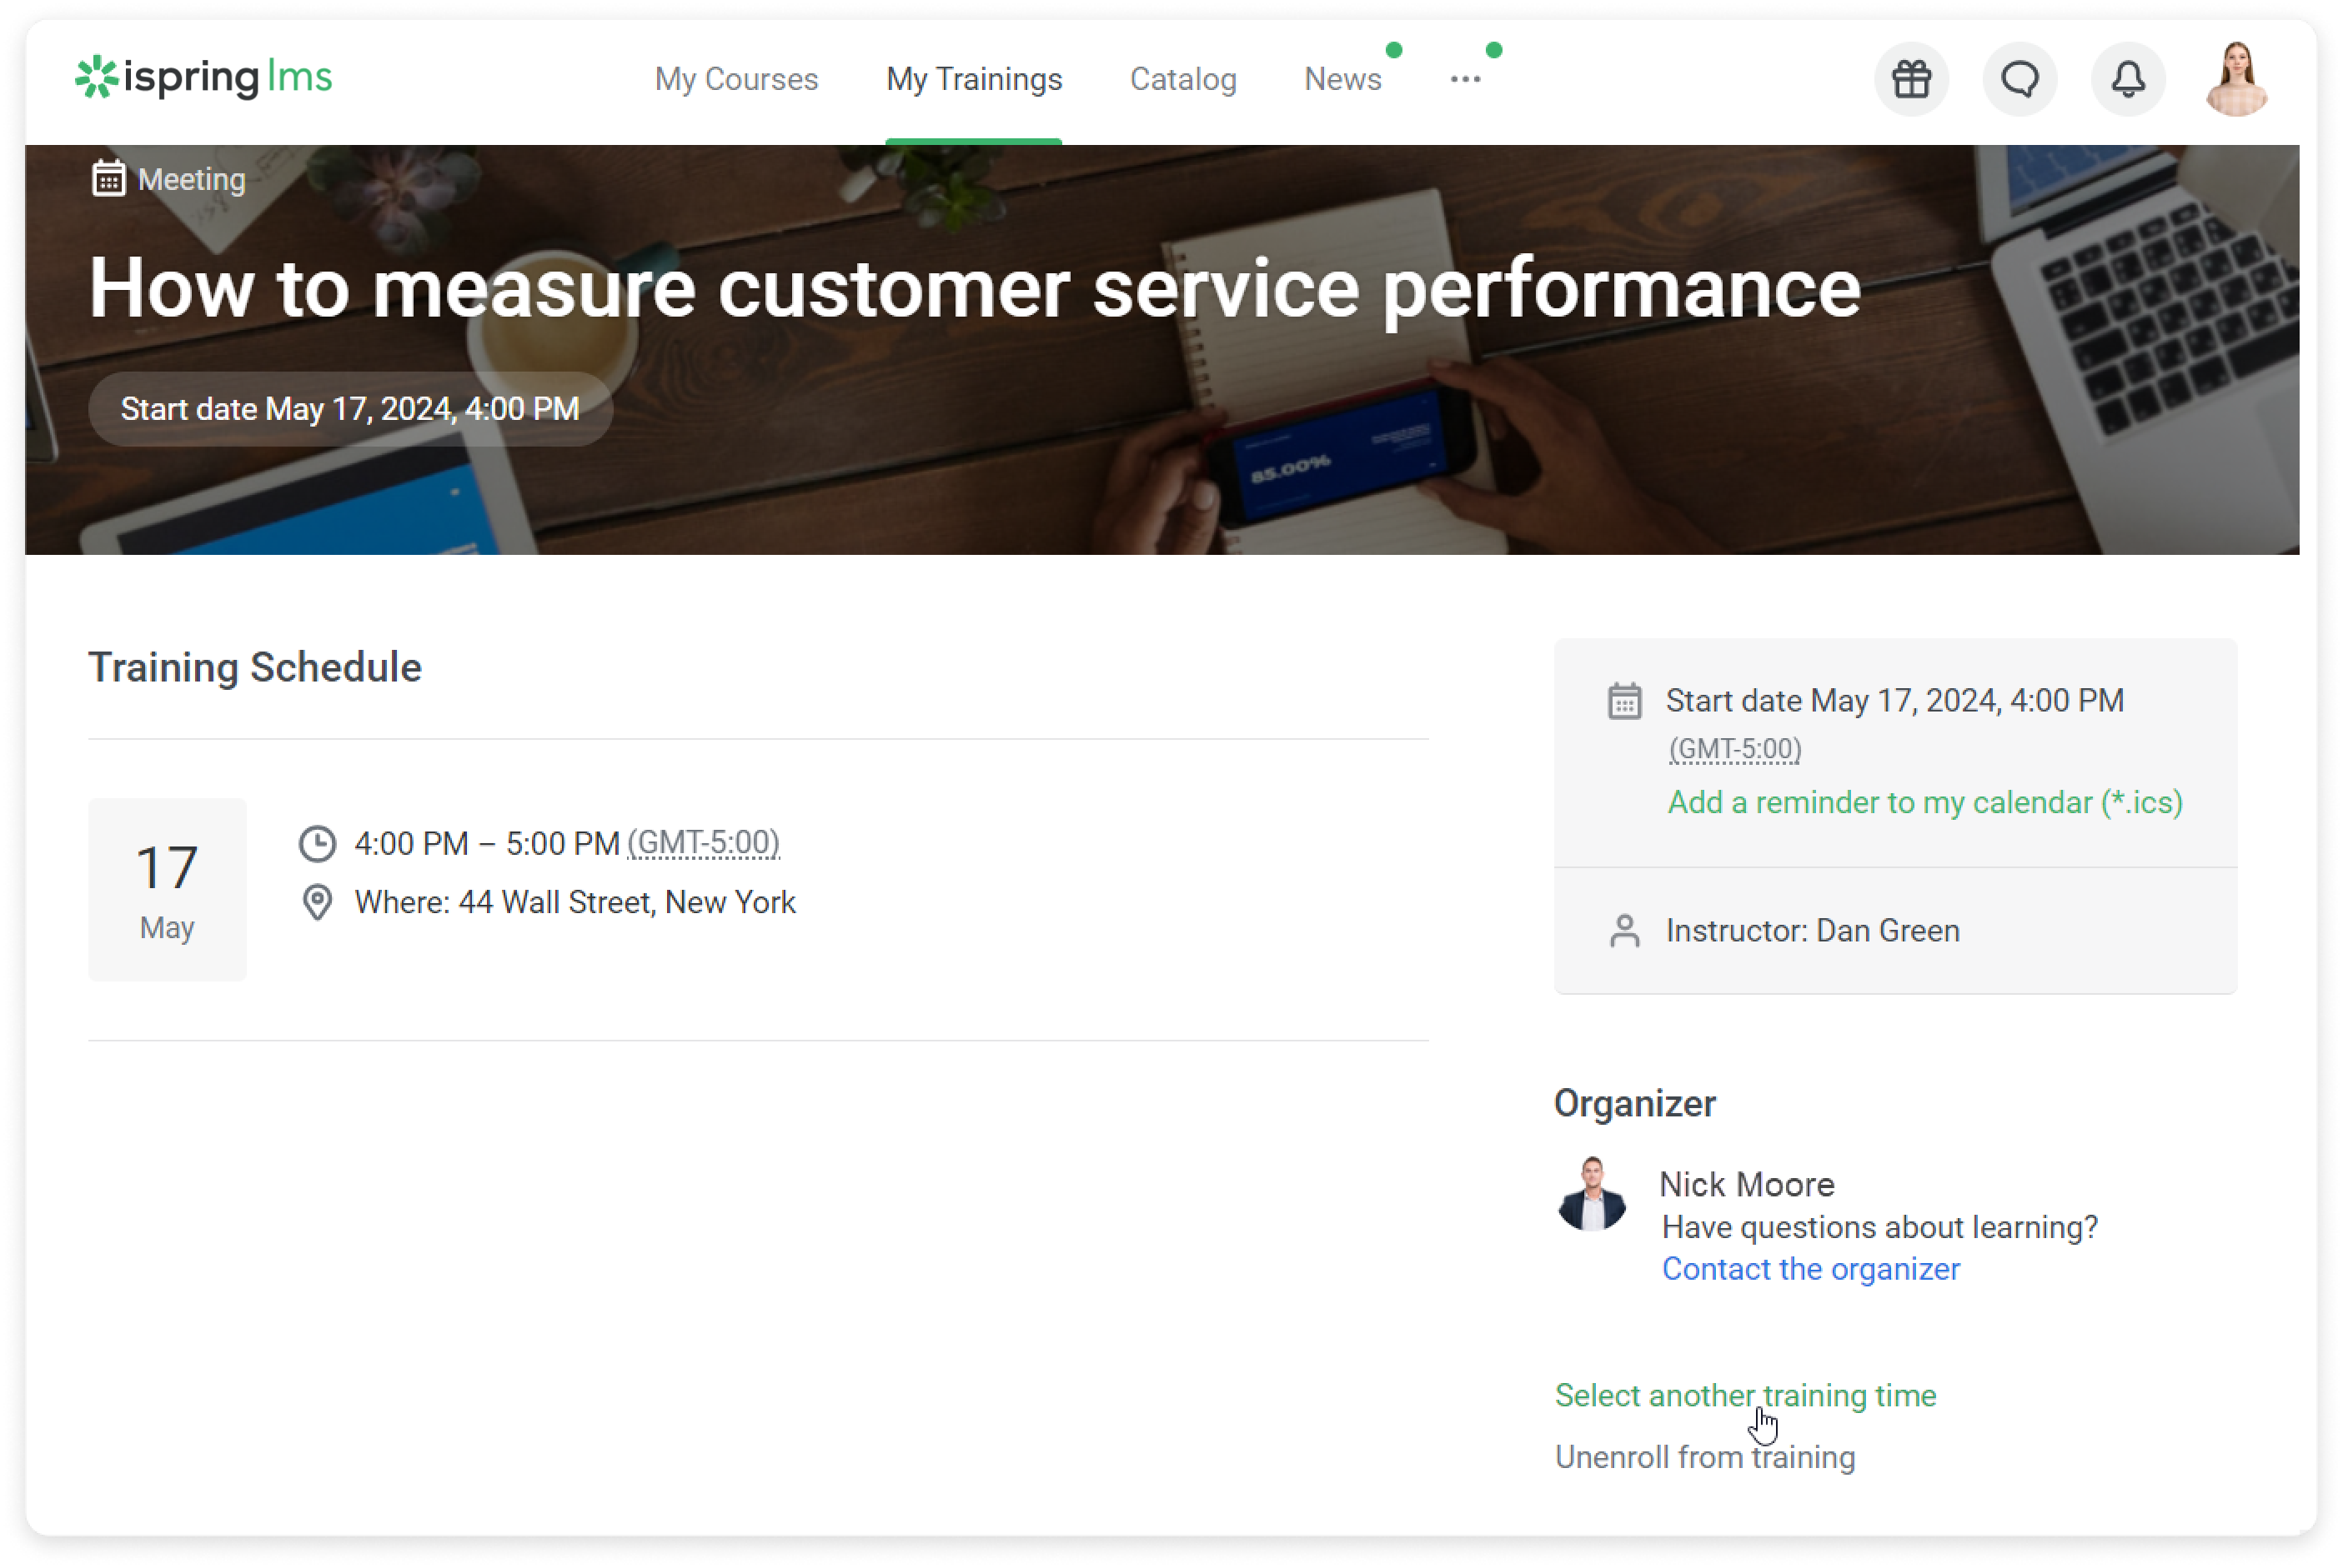Viewport: 2343px width, 1568px height.
Task: Click Nick Moore's organizer photo
Action: click(1592, 1195)
